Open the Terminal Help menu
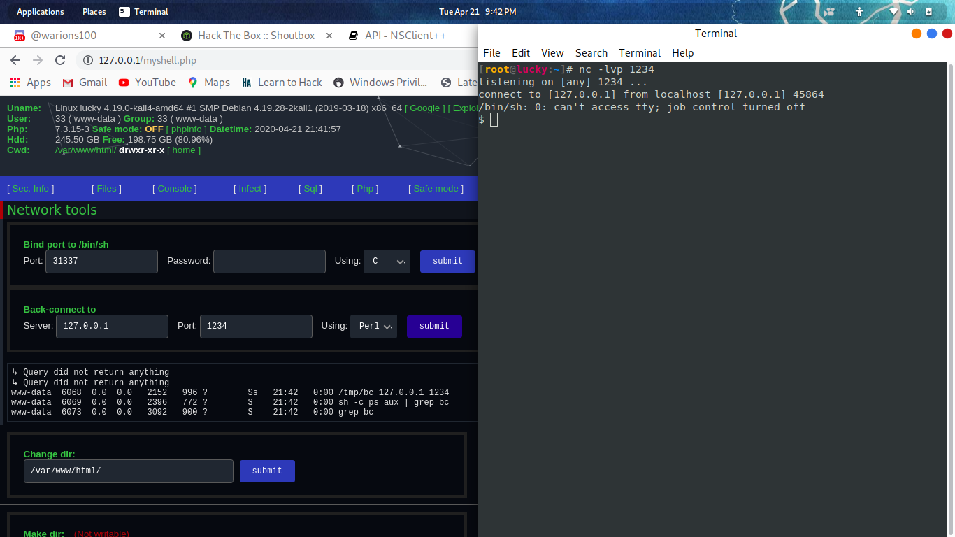The width and height of the screenshot is (955, 537). coord(683,53)
